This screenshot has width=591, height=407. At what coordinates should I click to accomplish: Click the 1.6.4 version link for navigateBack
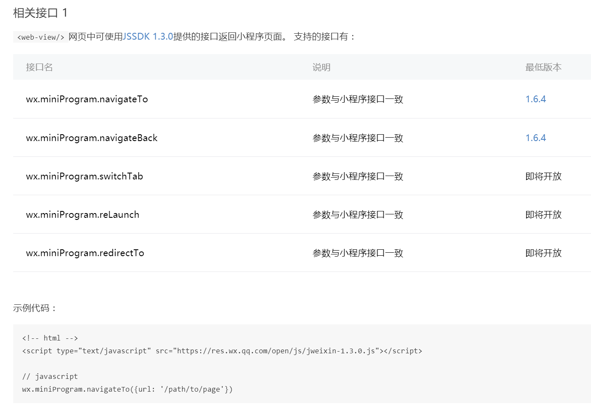(535, 138)
